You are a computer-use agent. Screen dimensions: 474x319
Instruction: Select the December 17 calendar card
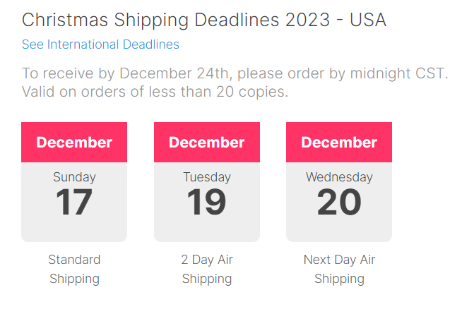point(74,182)
